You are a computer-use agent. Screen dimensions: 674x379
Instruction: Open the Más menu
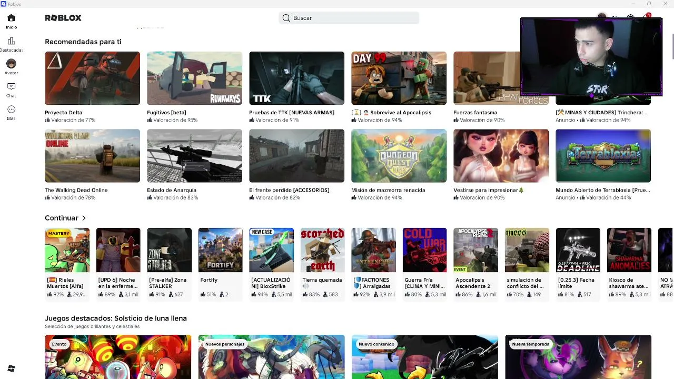click(x=11, y=113)
